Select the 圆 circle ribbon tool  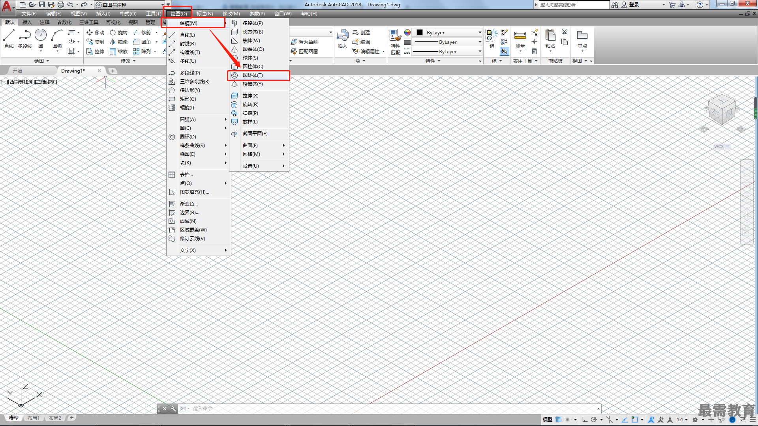coord(41,39)
